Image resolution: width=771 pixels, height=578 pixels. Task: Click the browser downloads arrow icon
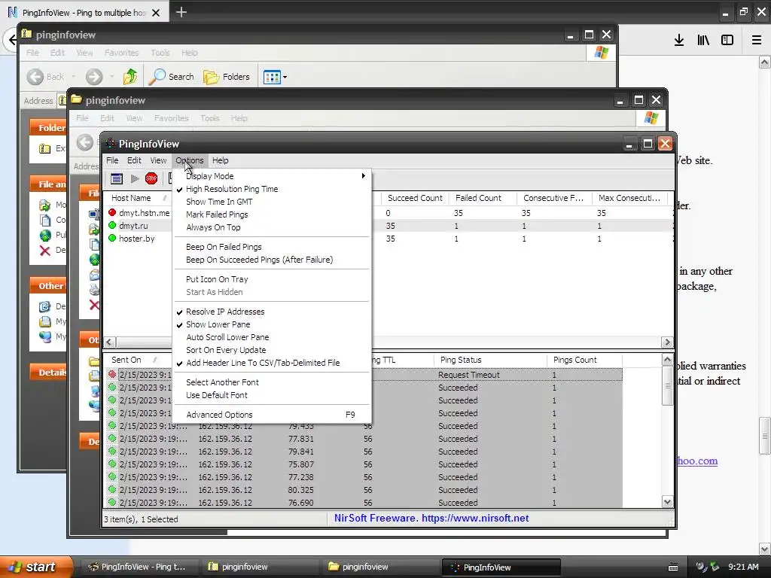(679, 40)
